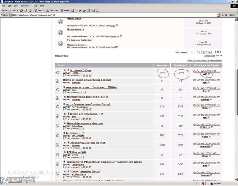This screenshot has width=238, height=186.
Task: Open author profile link BULLDOZER
Action: pos(79,135)
